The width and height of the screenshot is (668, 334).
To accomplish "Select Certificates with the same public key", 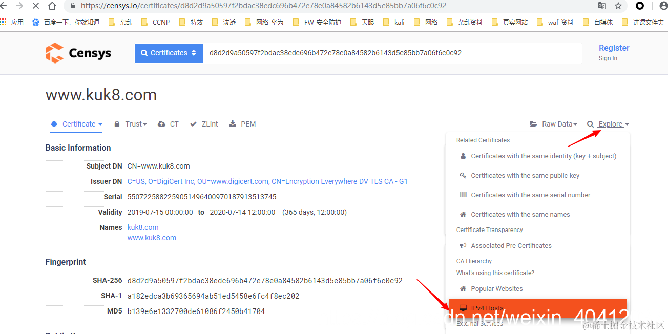I will pyautogui.click(x=537, y=176).
